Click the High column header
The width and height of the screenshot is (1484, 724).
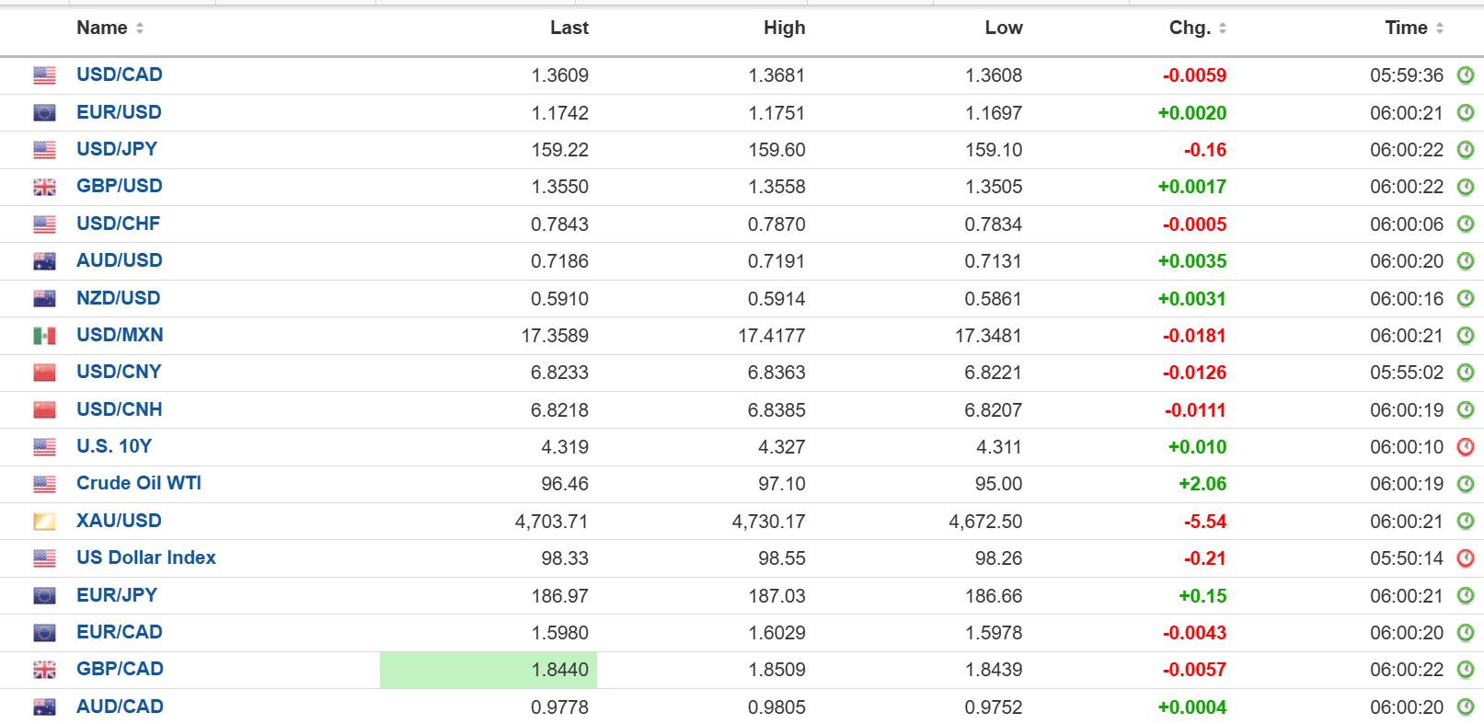pyautogui.click(x=784, y=28)
